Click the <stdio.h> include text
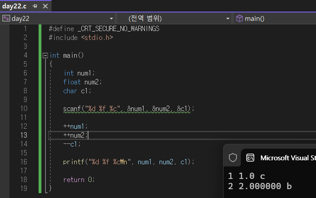Viewport: 316px width, 198px height. (97, 38)
